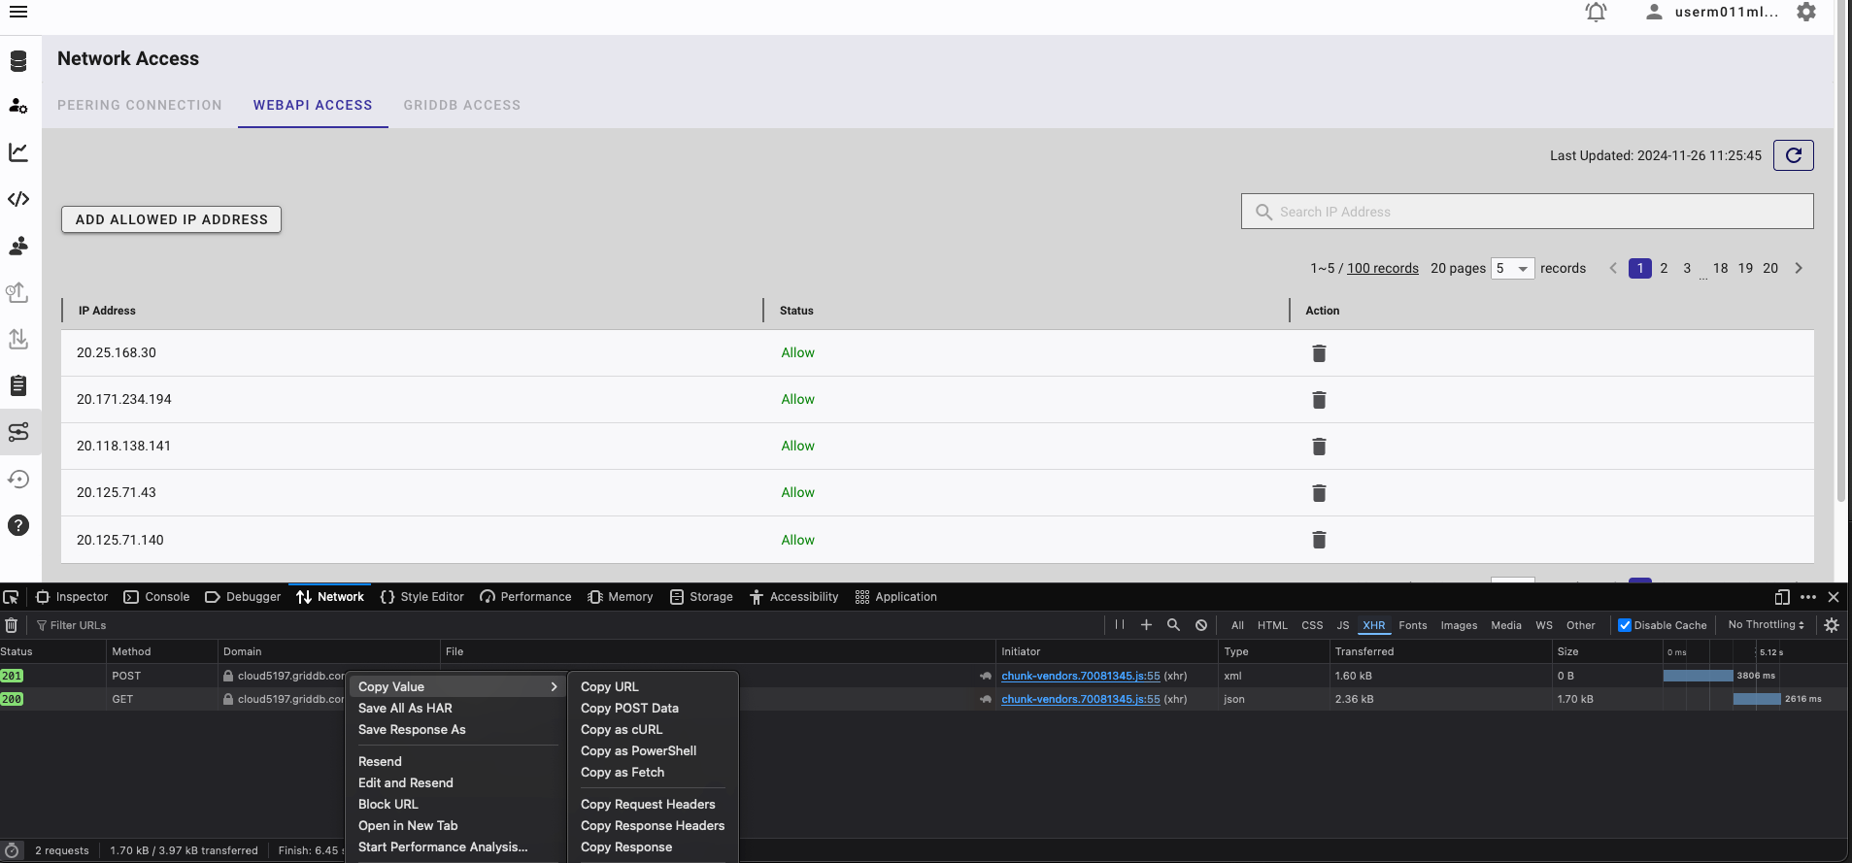Open the DevTools element picker

tap(12, 597)
